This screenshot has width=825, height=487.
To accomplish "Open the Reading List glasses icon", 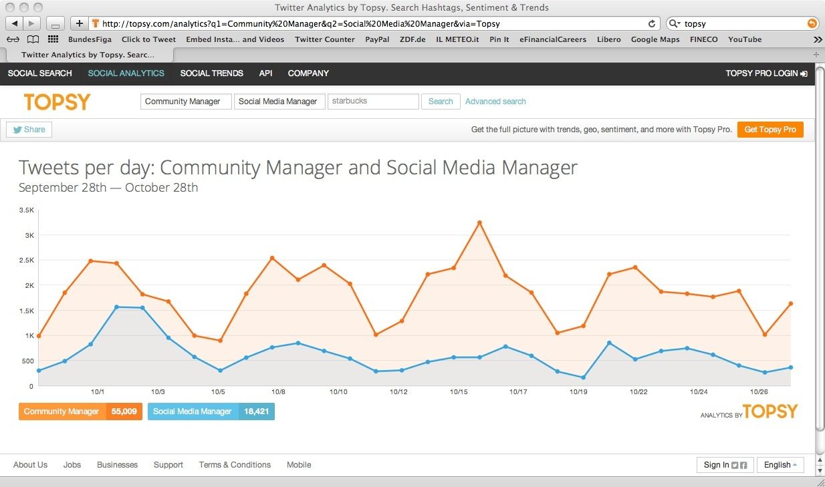I will coord(13,39).
